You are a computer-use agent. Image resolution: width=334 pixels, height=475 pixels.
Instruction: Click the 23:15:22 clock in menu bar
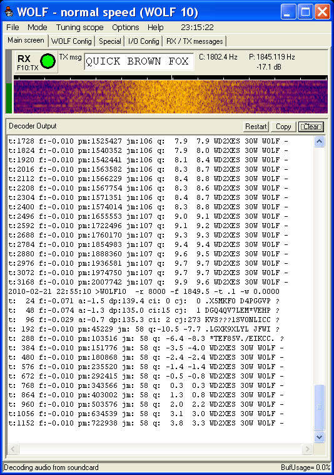pos(197,28)
